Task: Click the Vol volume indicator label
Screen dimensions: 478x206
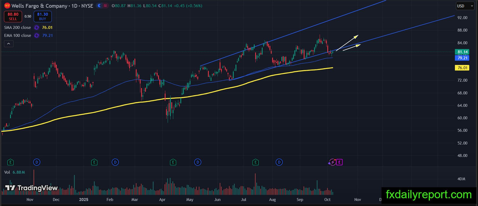Action: (7, 172)
